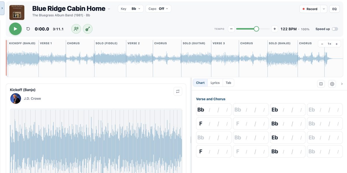
Task: Expand the song title chevron menu
Action: point(109,9)
